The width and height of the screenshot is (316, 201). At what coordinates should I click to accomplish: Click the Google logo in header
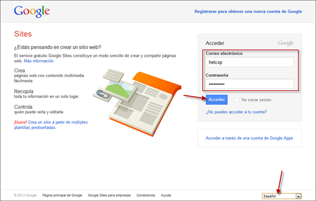tap(32, 11)
